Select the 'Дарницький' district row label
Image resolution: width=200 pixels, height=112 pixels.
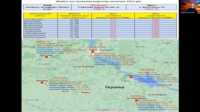click(32, 21)
